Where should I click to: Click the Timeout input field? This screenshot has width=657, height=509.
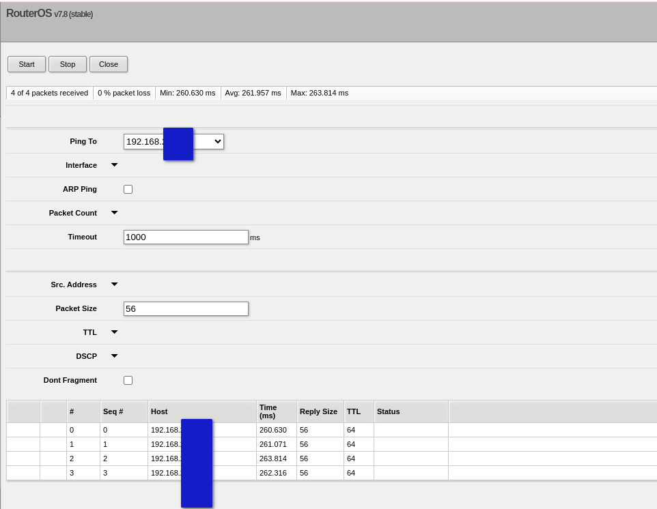186,237
